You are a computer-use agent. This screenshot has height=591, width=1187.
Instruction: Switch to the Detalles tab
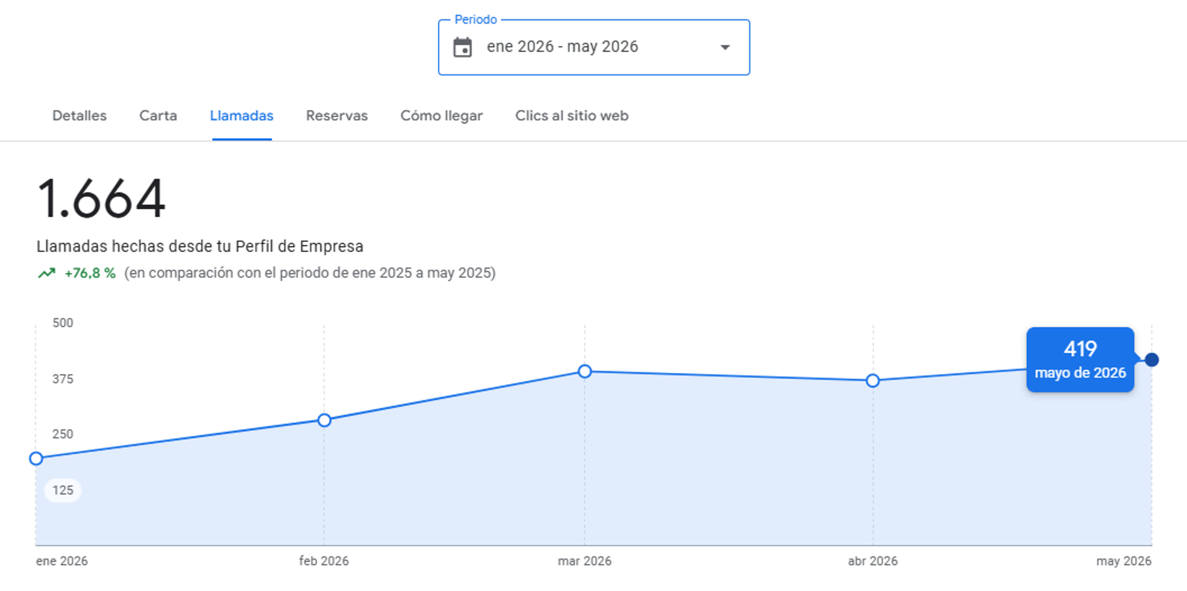tap(79, 116)
